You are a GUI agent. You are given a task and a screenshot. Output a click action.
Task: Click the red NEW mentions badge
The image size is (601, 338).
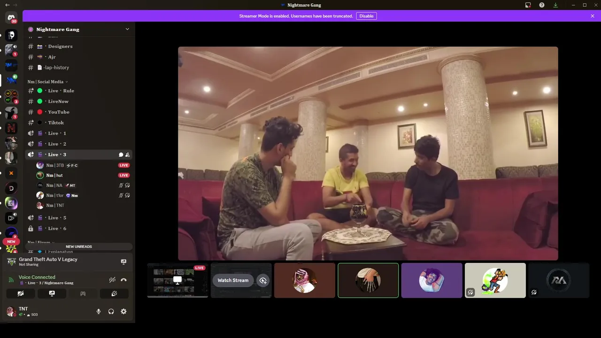click(x=11, y=242)
